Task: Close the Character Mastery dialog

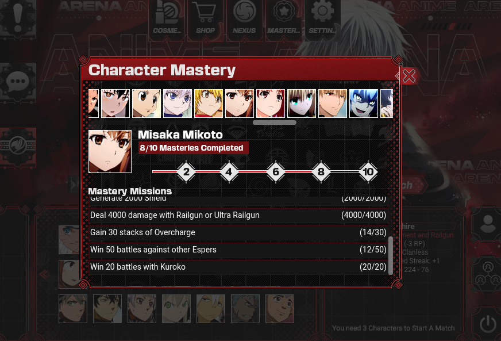Action: pyautogui.click(x=408, y=76)
